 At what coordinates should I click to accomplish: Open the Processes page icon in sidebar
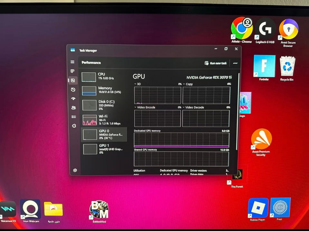click(72, 71)
